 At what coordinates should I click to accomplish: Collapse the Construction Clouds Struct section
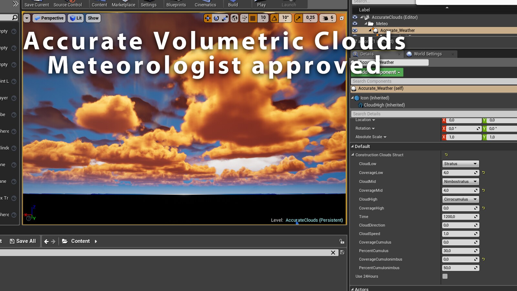click(353, 155)
